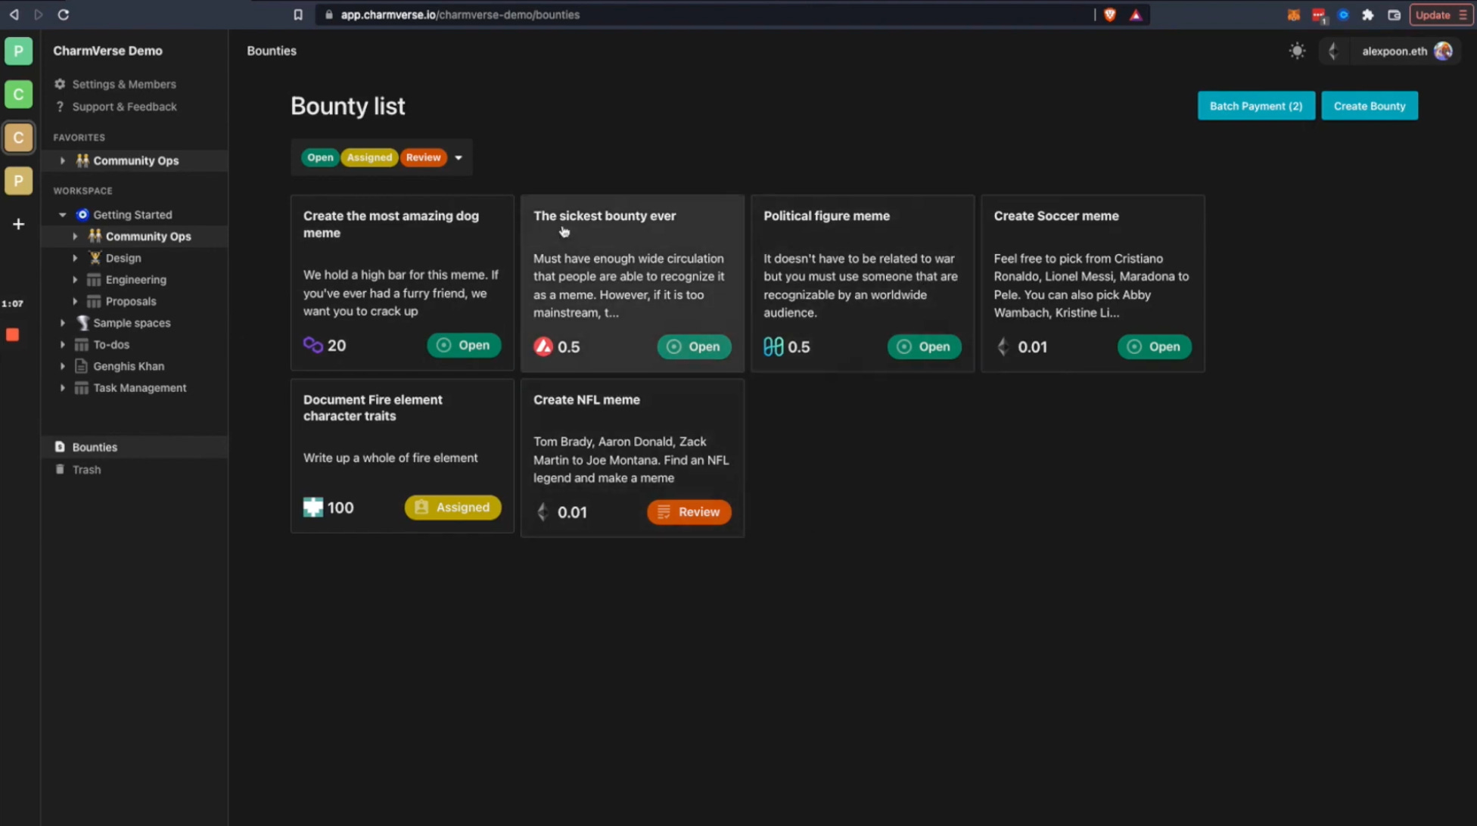This screenshot has width=1477, height=826.
Task: Open Bounties in the sidebar
Action: click(x=95, y=447)
